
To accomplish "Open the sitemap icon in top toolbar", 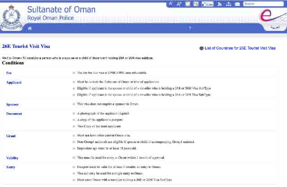I will tap(228, 4).
